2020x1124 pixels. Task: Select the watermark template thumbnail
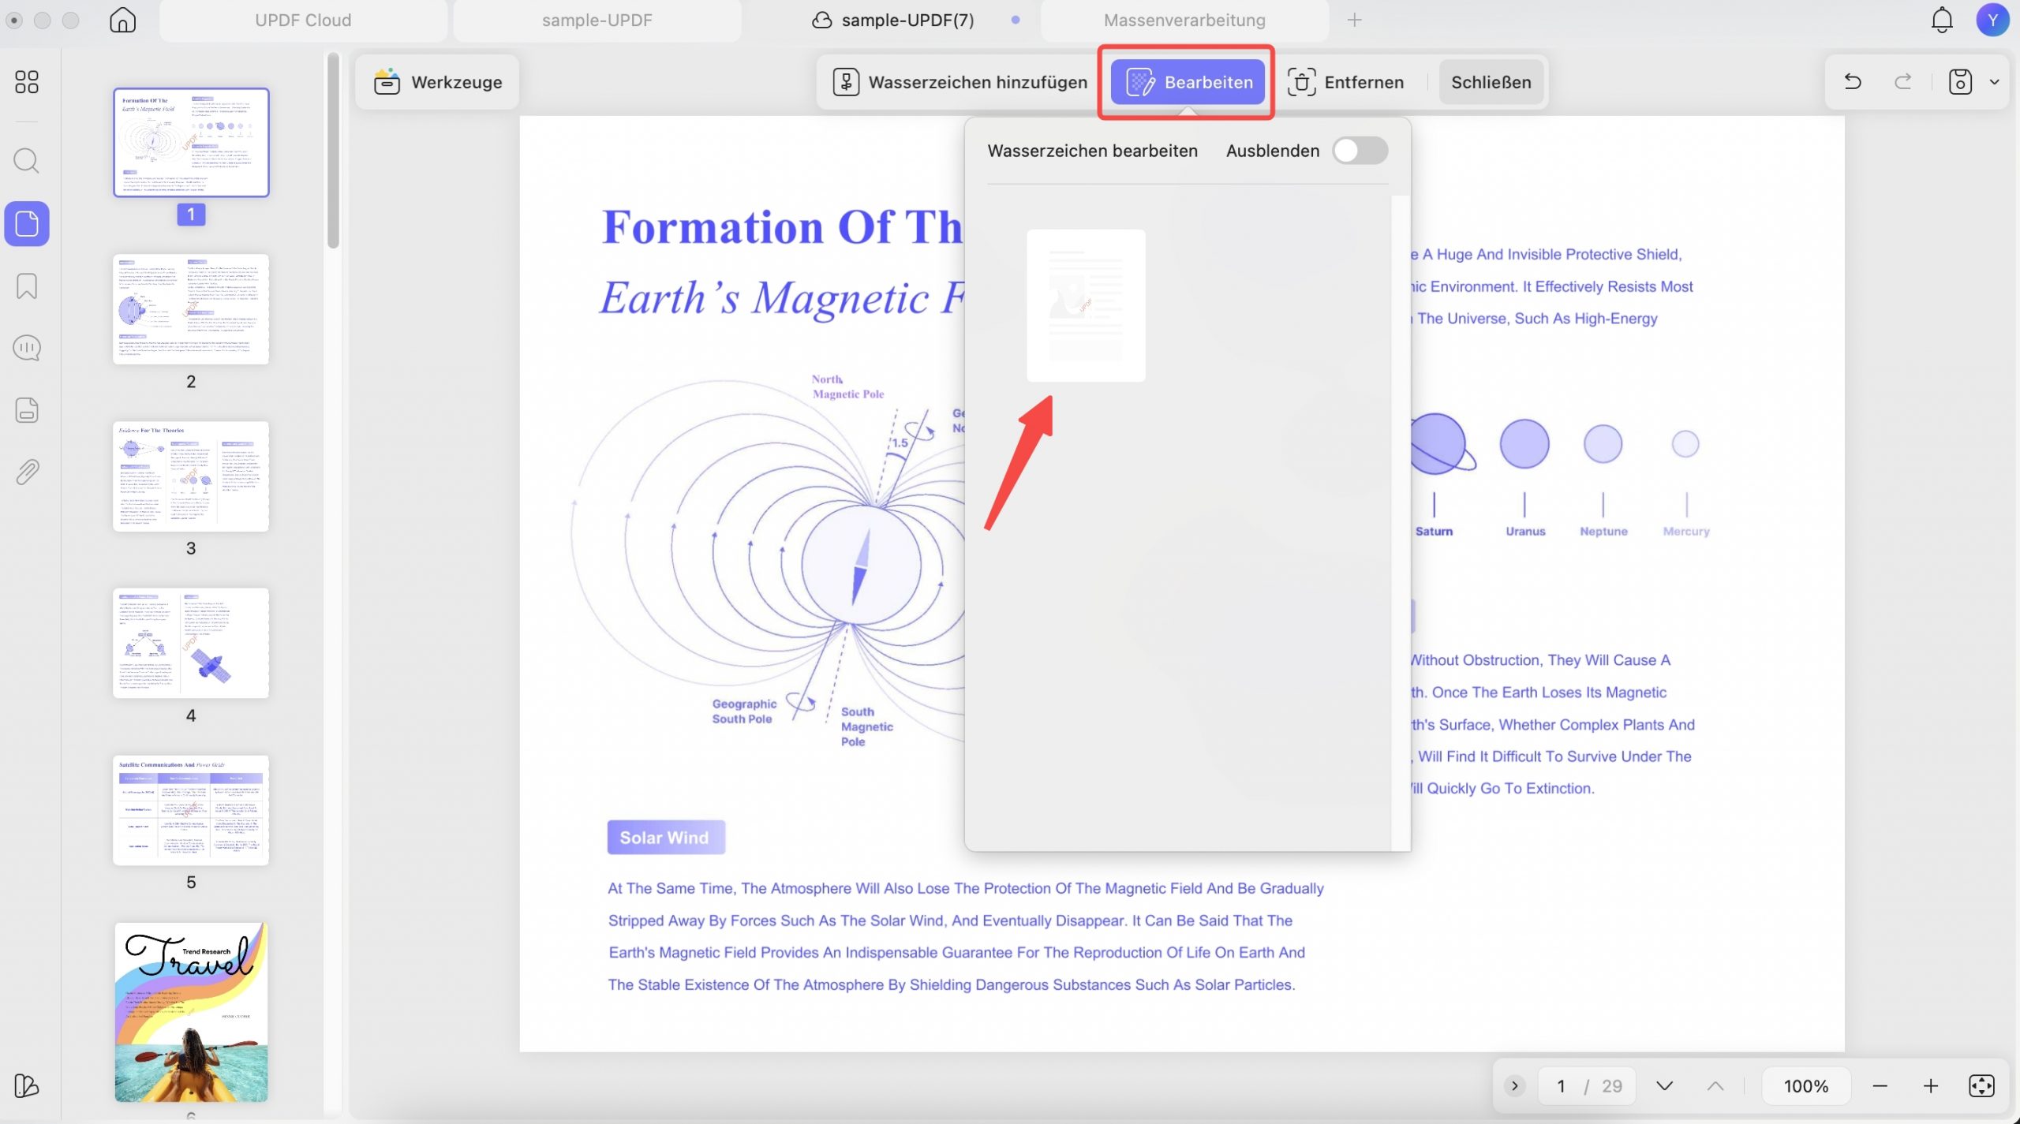1086,305
